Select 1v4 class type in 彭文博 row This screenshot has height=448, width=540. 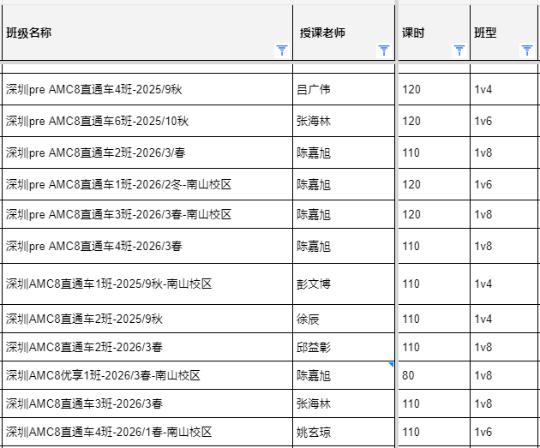(x=504, y=284)
